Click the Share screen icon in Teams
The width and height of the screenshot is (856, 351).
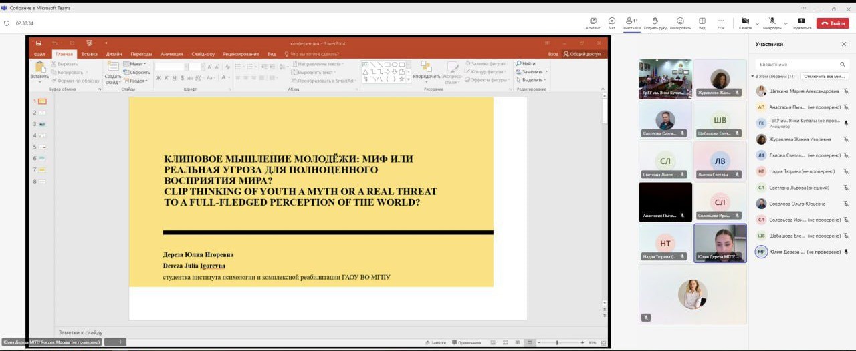pyautogui.click(x=801, y=22)
